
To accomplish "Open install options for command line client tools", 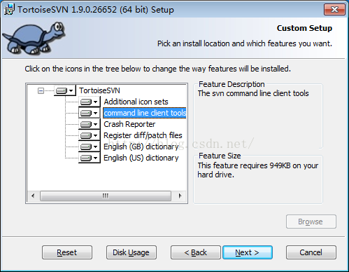I will [x=90, y=113].
